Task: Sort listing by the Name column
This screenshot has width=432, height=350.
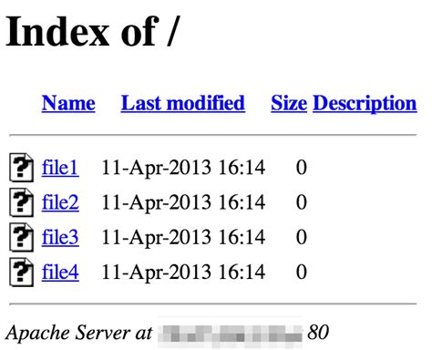Action: [68, 103]
